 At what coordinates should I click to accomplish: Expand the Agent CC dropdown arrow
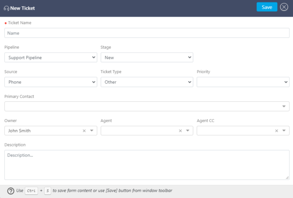point(284,131)
